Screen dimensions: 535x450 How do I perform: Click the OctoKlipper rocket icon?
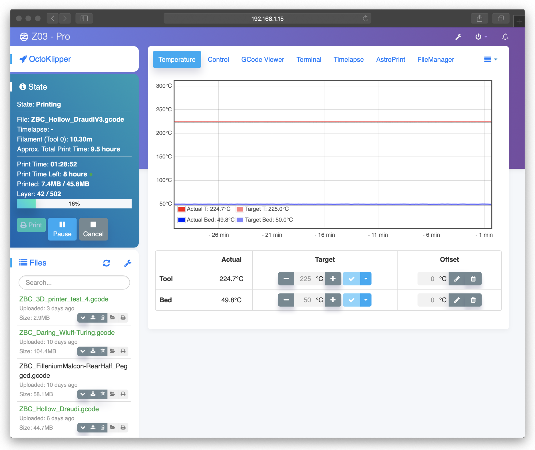pyautogui.click(x=23, y=59)
